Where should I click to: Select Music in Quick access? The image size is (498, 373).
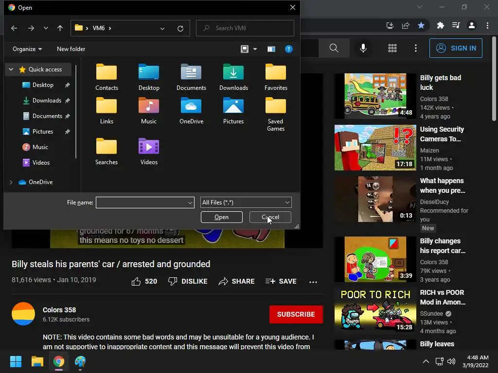(x=40, y=147)
